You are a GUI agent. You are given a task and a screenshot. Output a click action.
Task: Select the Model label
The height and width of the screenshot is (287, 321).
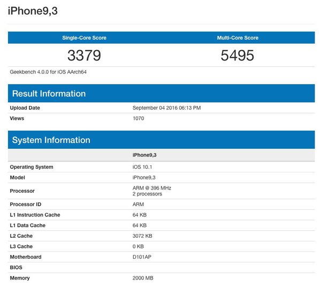click(x=18, y=177)
